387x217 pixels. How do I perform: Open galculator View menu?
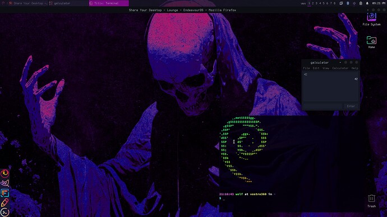(326, 68)
